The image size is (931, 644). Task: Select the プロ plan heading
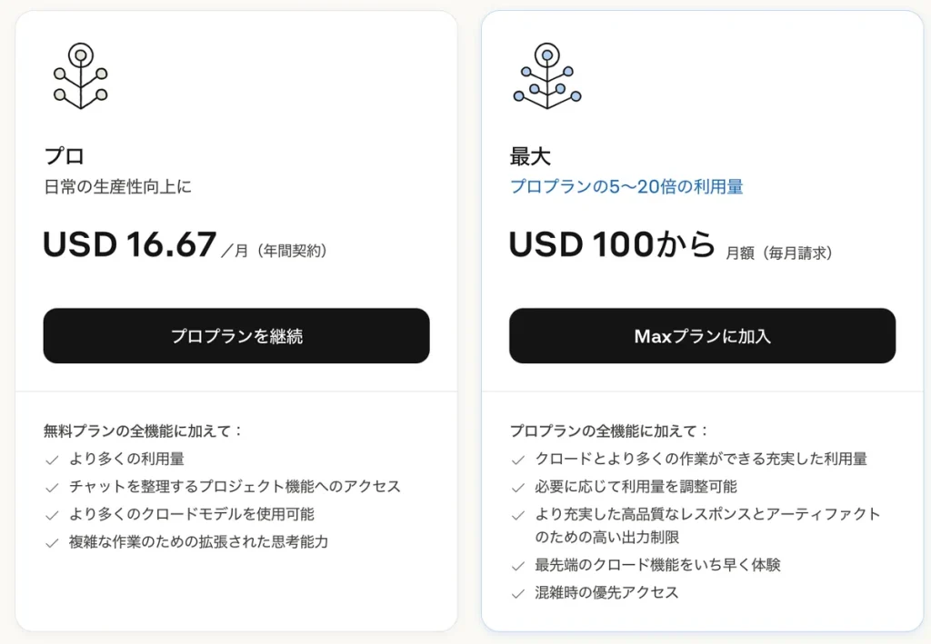click(65, 156)
